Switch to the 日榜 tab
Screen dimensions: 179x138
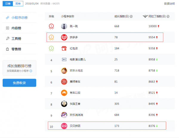point(8,4)
